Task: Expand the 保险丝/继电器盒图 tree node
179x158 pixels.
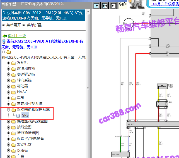Action: tap(8, 122)
